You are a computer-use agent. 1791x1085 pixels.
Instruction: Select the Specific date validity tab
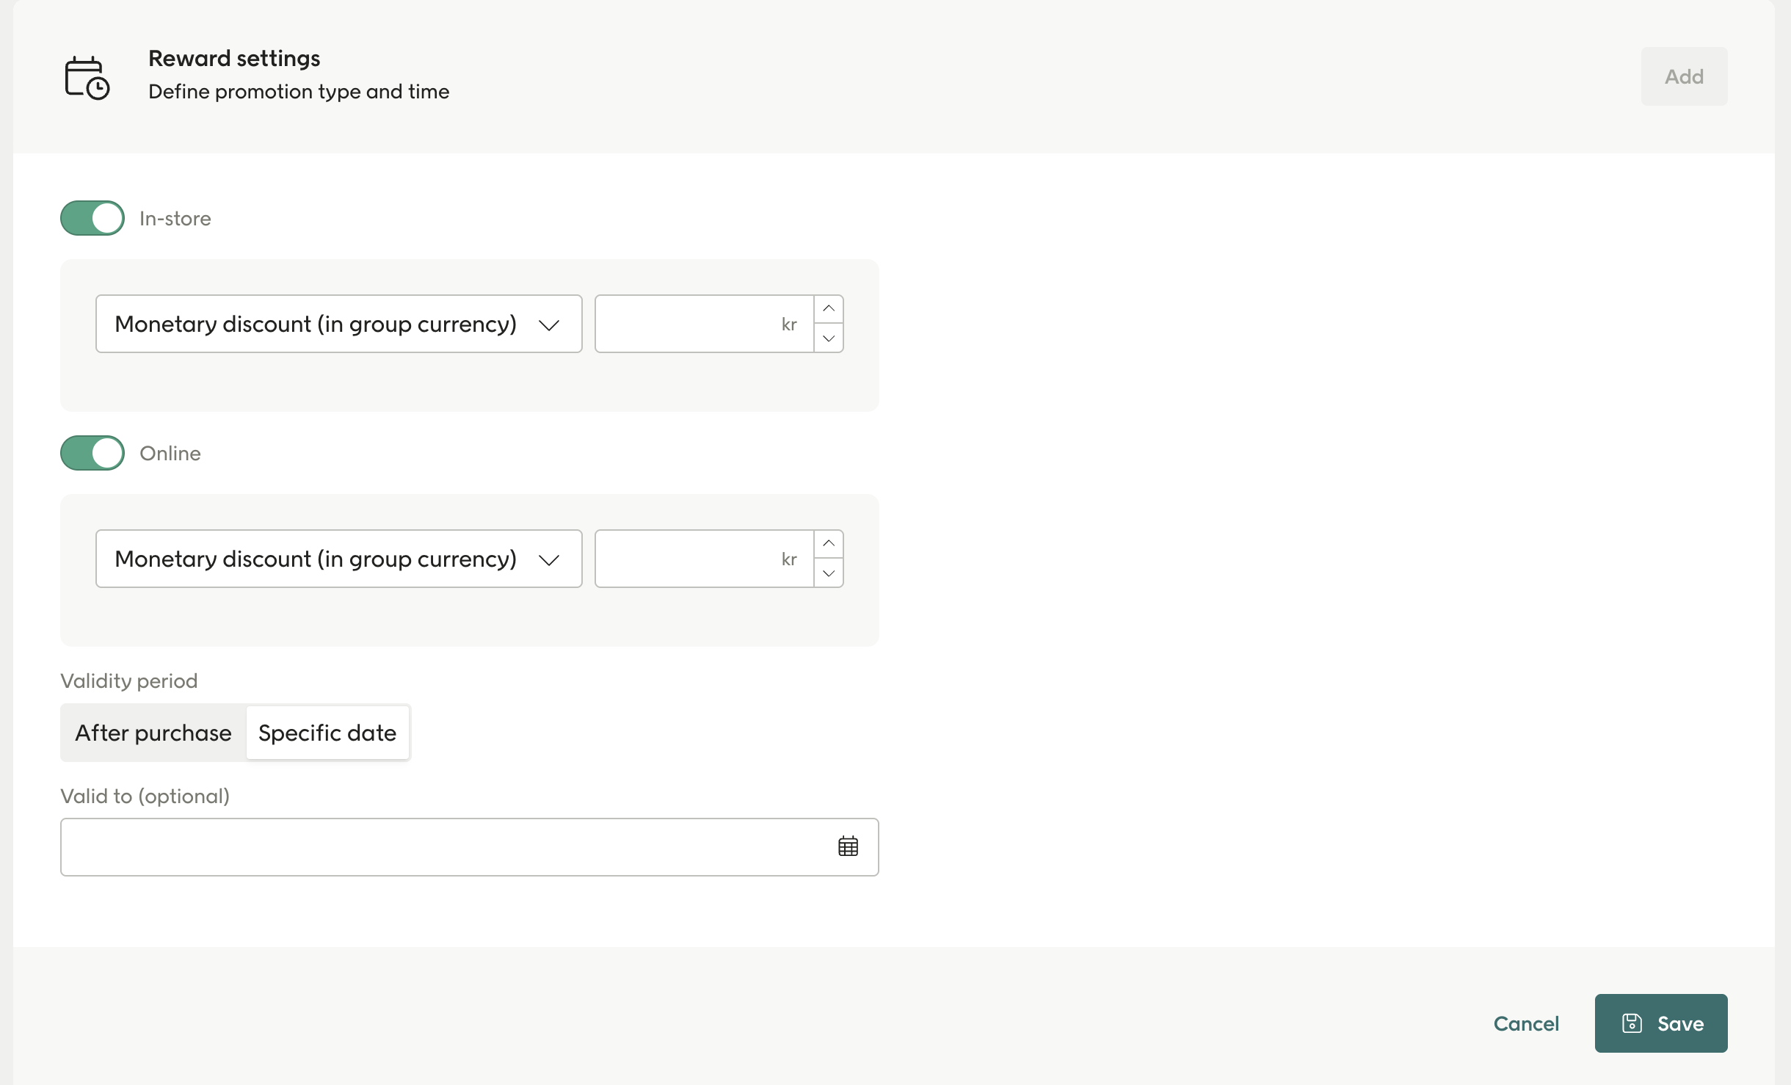pos(327,733)
